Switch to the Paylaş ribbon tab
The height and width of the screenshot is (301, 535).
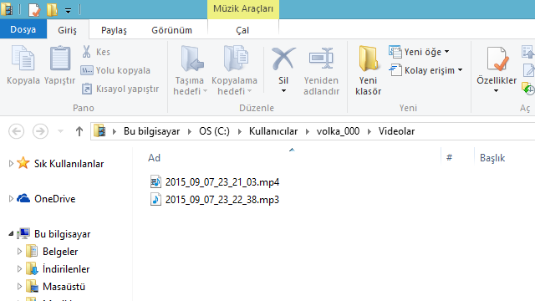pyautogui.click(x=114, y=30)
